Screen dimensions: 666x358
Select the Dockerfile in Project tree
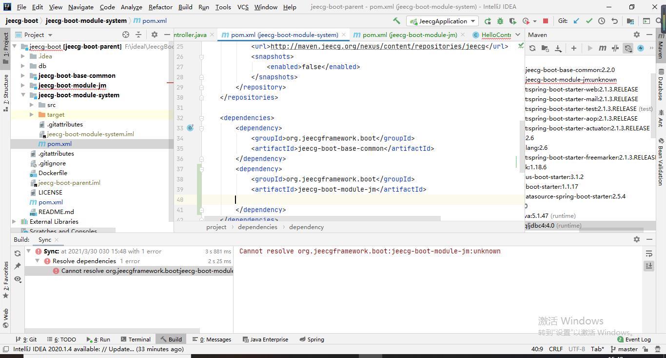(53, 173)
